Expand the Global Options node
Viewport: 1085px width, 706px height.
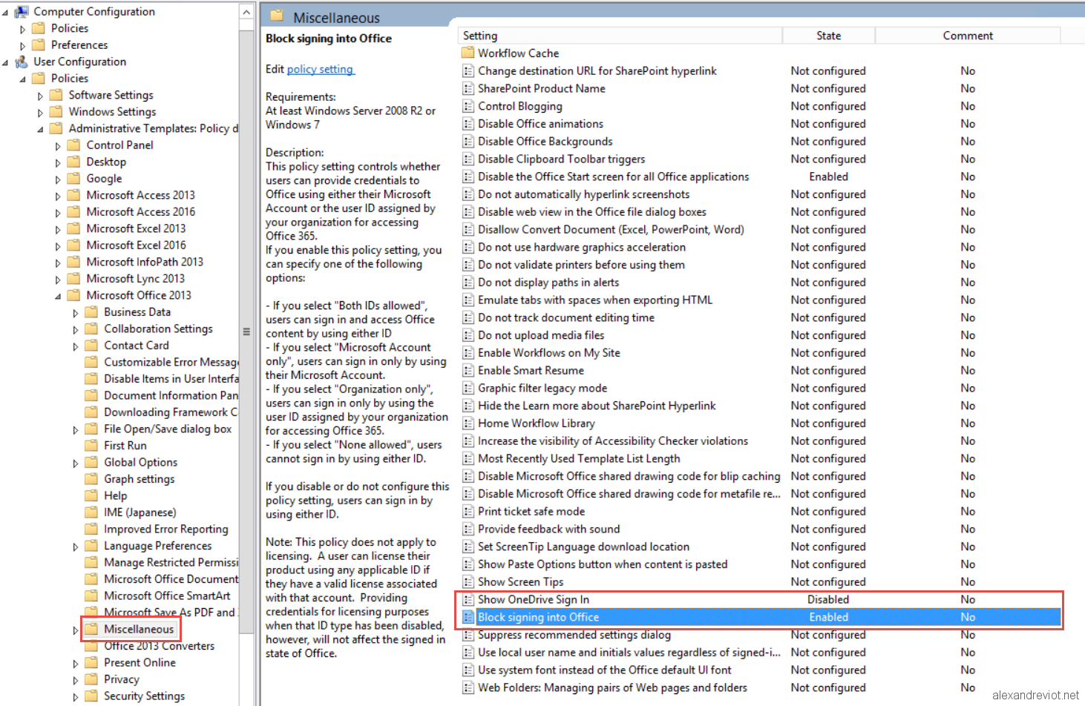point(76,463)
